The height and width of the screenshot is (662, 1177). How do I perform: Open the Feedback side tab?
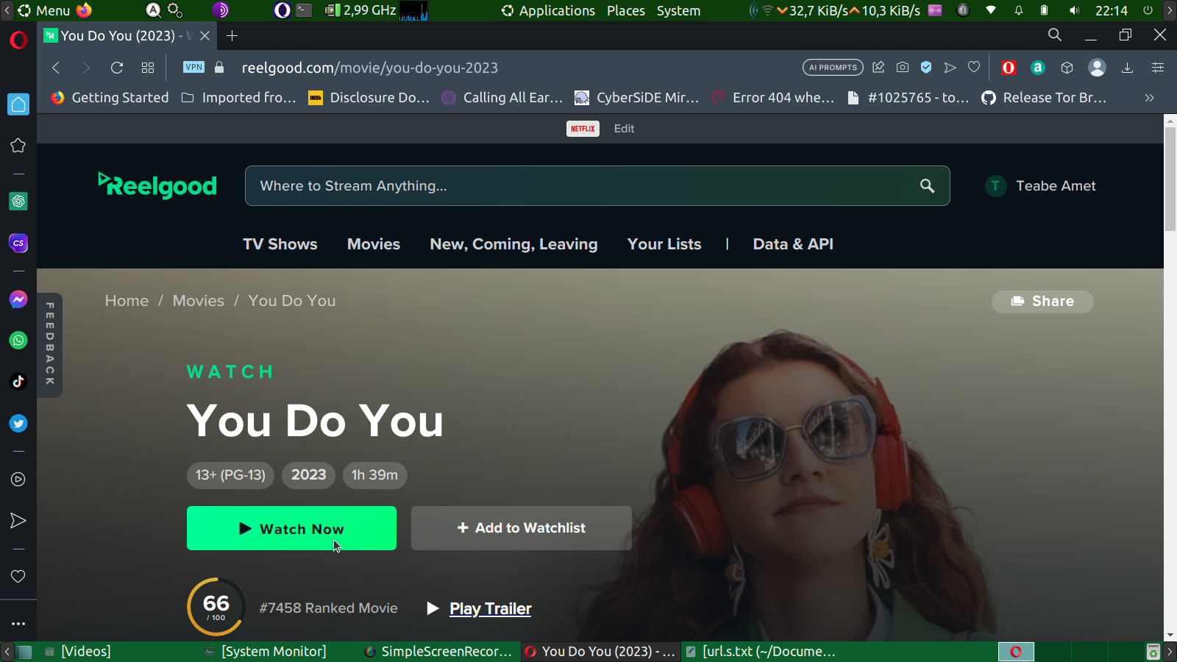pos(50,344)
